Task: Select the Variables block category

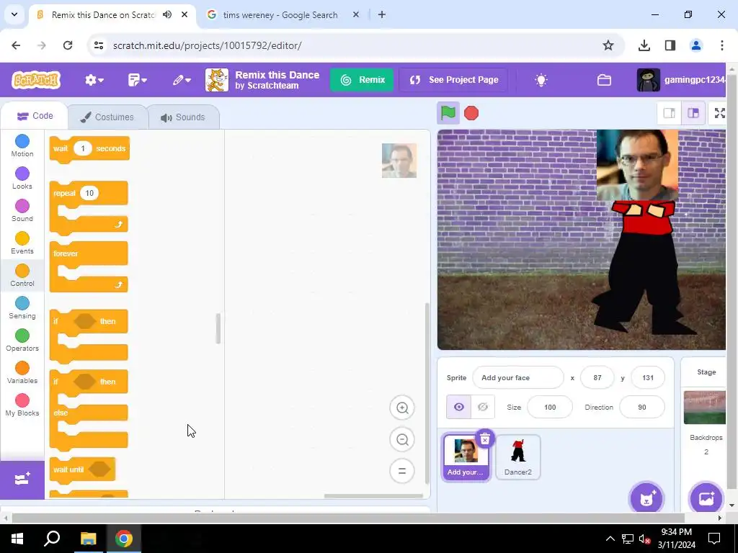Action: click(x=22, y=373)
